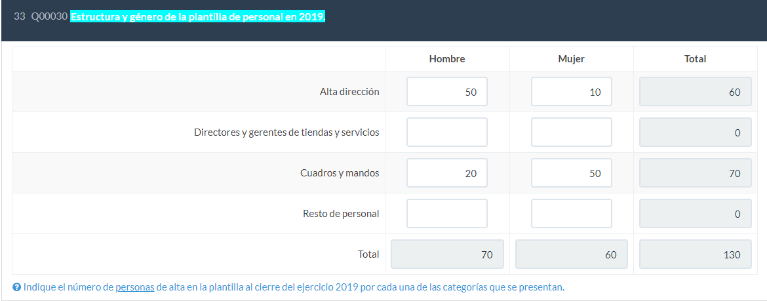The height and width of the screenshot is (301, 767).
Task: Select Total field for Directores y gerentes
Action: click(695, 132)
